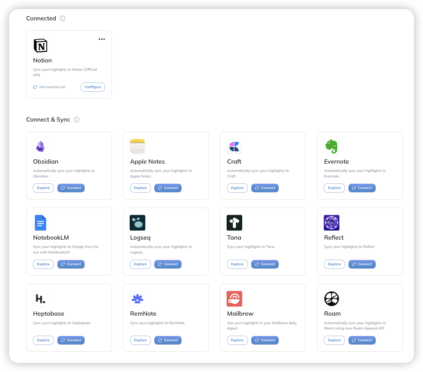This screenshot has height=372, width=423.
Task: Explore the Logseq integration
Action: [140, 264]
